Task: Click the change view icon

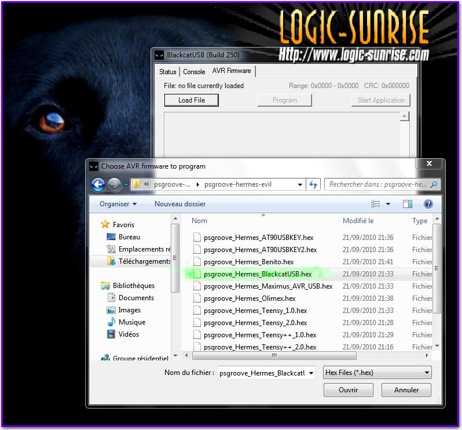Action: [376, 204]
